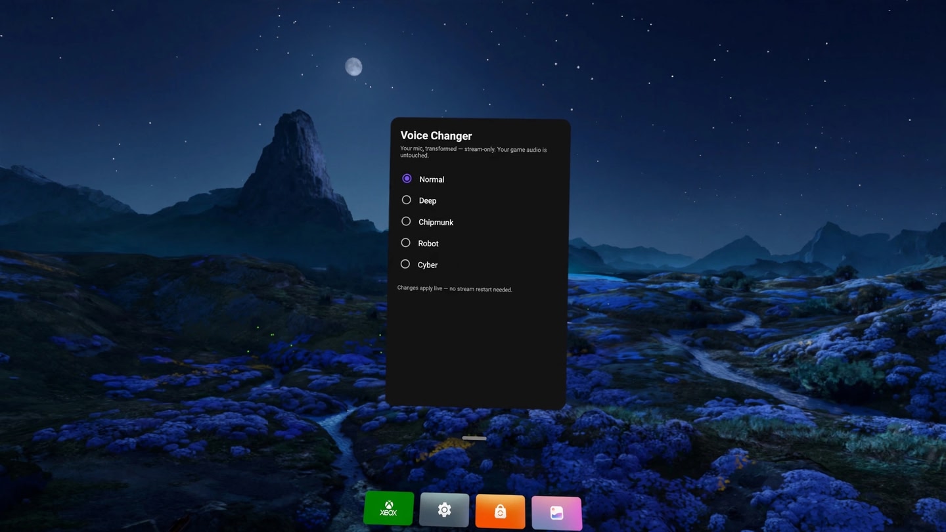This screenshot has height=532, width=946.
Task: Open the Xbox app tile
Action: [389, 509]
